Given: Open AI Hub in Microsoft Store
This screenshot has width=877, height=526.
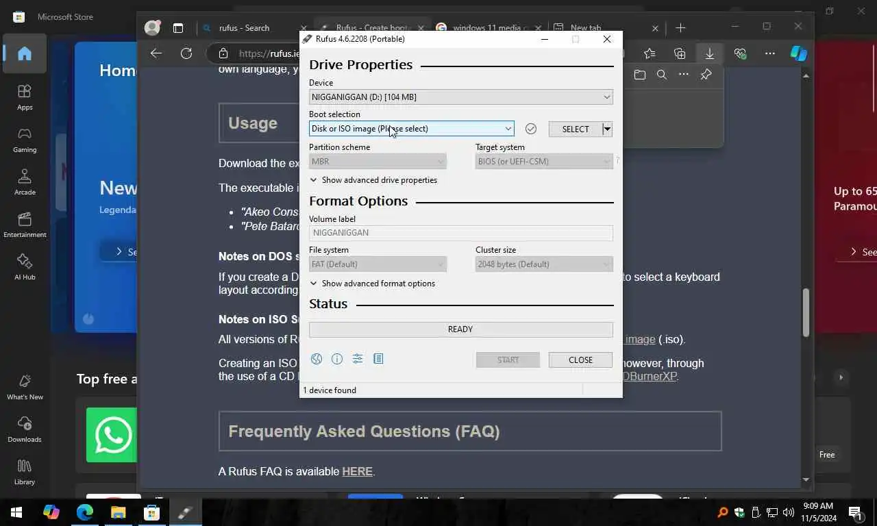Looking at the screenshot, I should (25, 267).
